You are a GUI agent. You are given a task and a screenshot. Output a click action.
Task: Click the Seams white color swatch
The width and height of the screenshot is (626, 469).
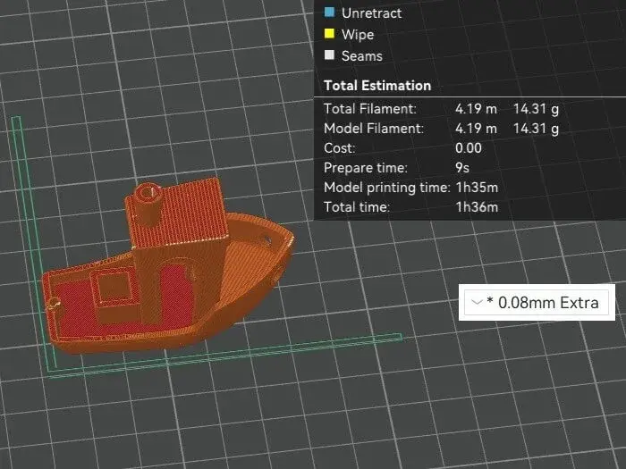[x=329, y=55]
